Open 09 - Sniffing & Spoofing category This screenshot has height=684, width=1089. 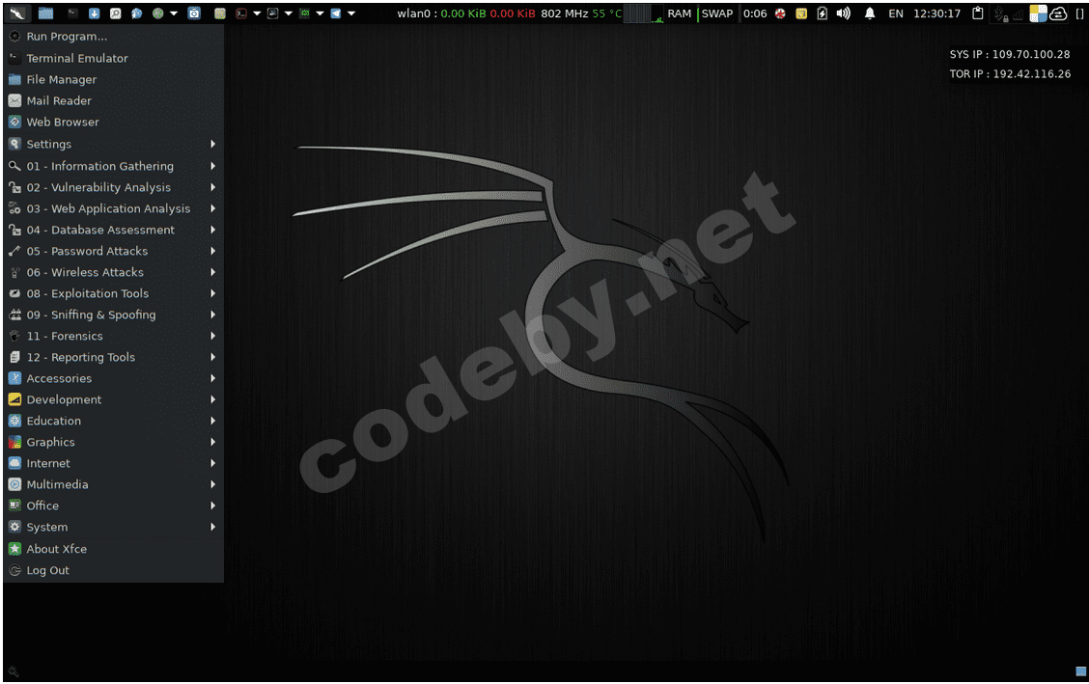(x=113, y=315)
